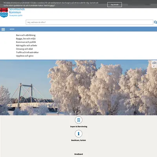Click the Jag förstår cookie button
The image size is (157, 157).
(x=115, y=5)
